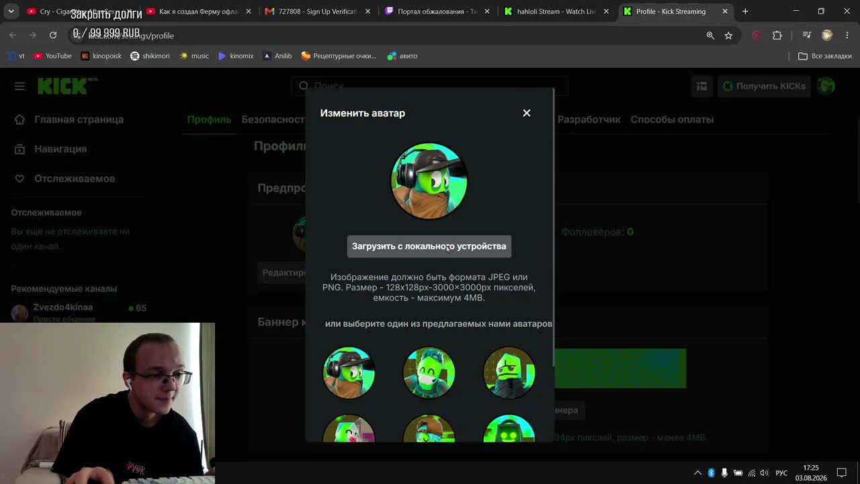This screenshot has width=860, height=484.
Task: Close the hahloli Stream tab
Action: (606, 11)
